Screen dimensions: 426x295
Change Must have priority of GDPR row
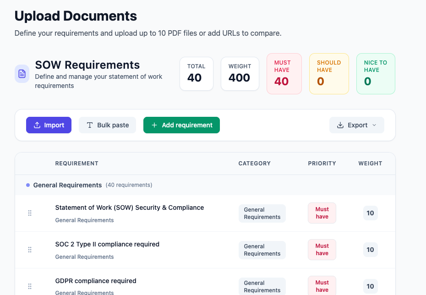click(322, 286)
